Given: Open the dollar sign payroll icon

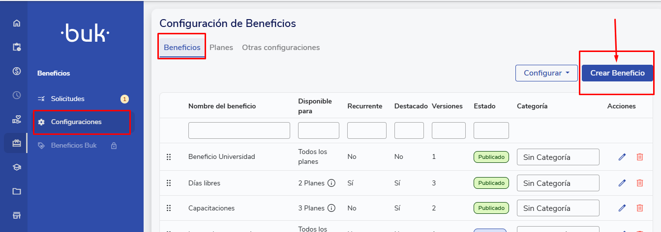Looking at the screenshot, I should pos(17,71).
